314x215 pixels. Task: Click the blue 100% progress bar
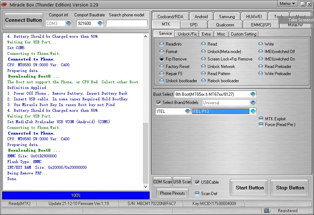tap(76, 195)
